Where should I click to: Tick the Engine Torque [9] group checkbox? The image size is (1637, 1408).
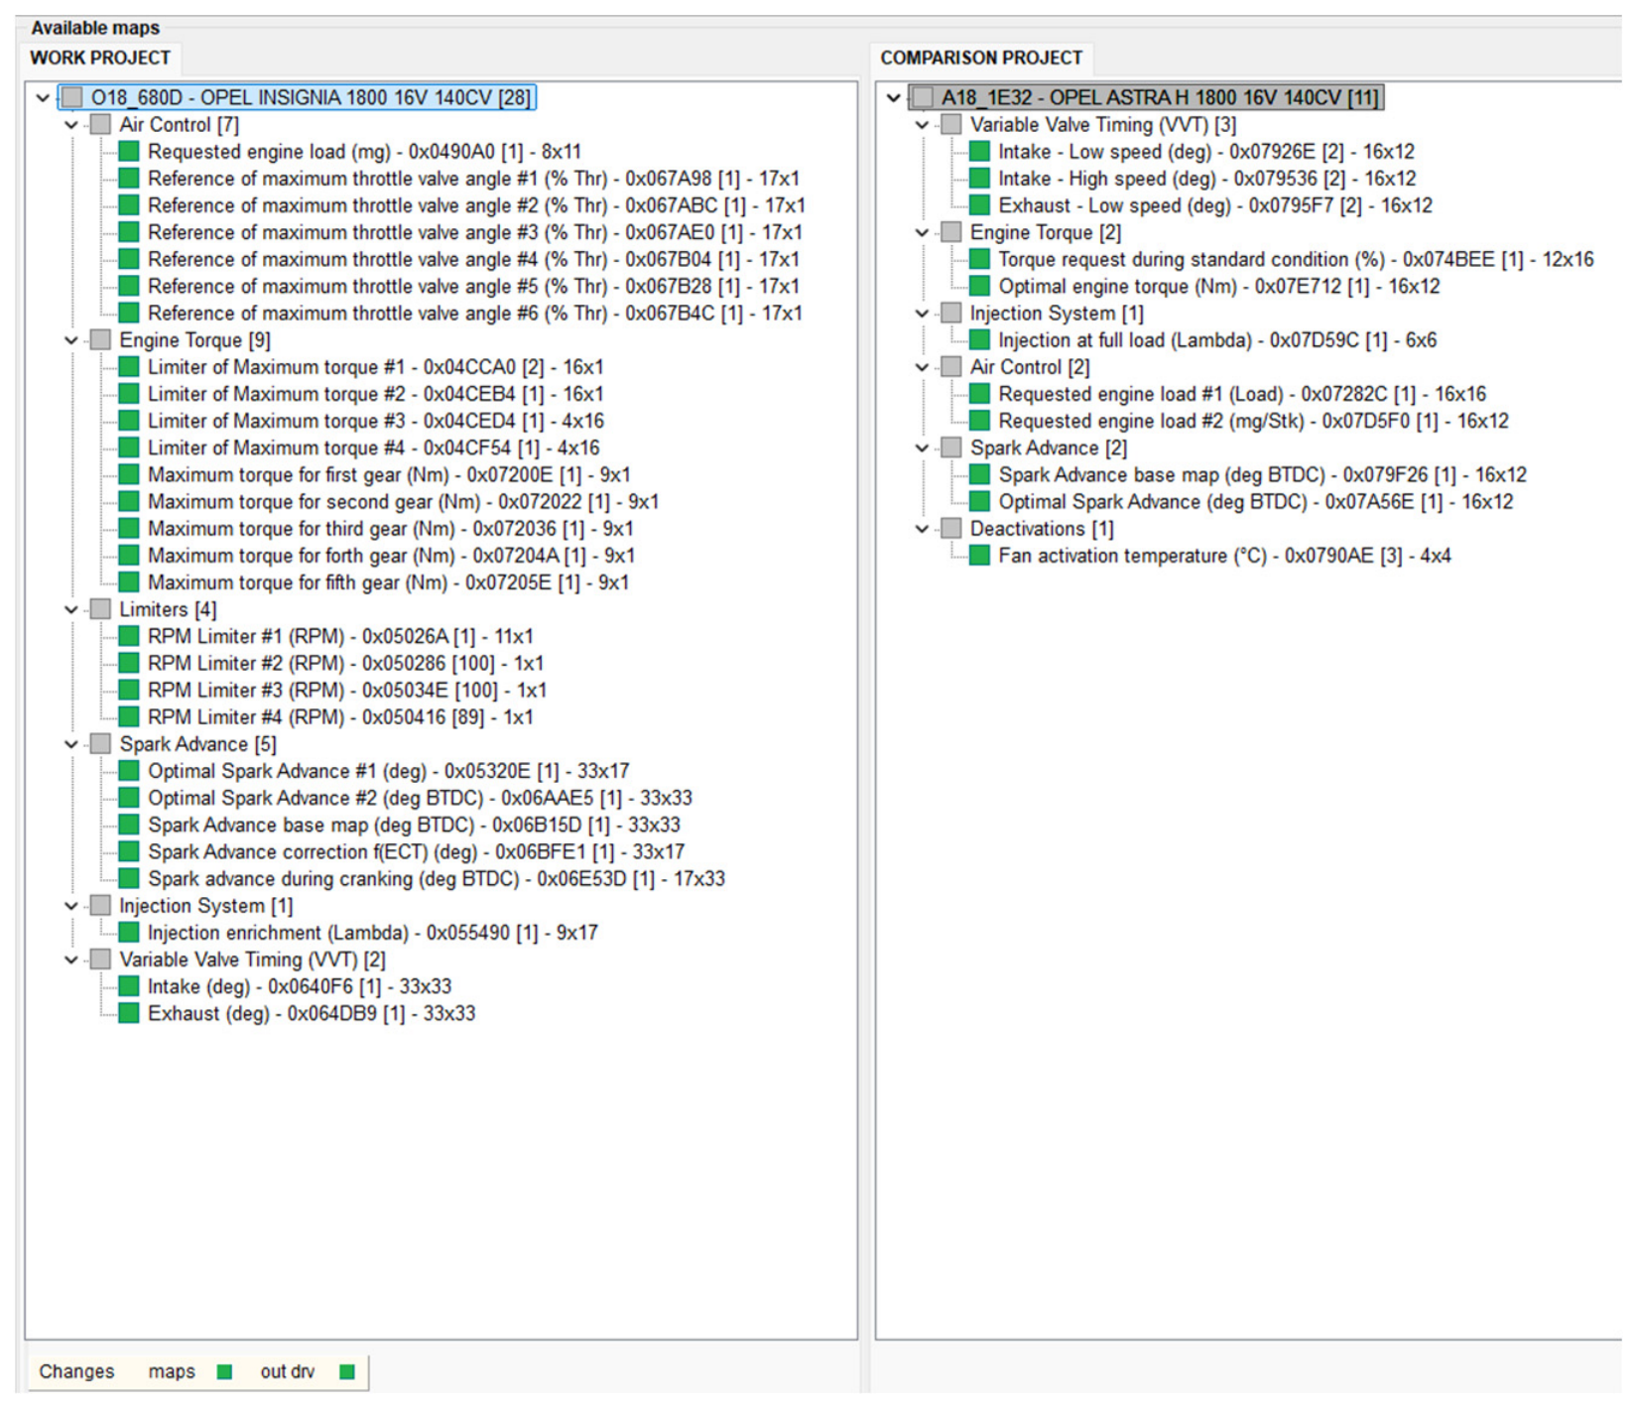[x=100, y=340]
